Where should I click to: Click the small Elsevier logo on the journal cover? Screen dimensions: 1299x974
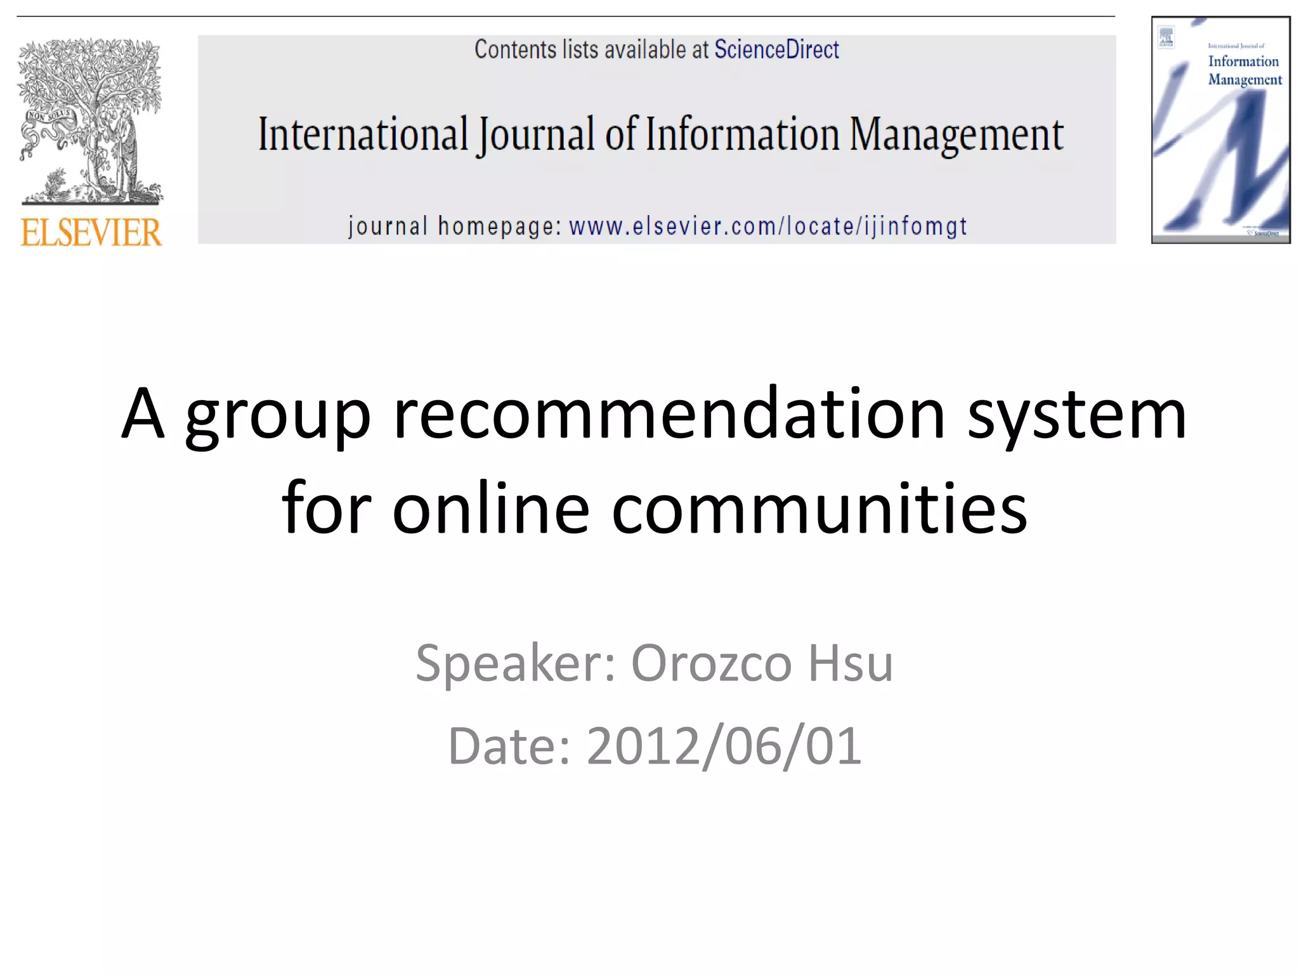(1166, 36)
